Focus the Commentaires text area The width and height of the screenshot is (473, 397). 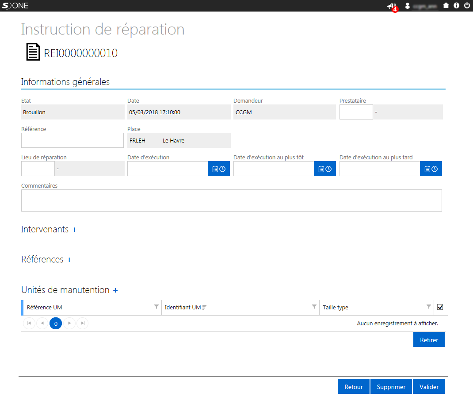(231, 200)
